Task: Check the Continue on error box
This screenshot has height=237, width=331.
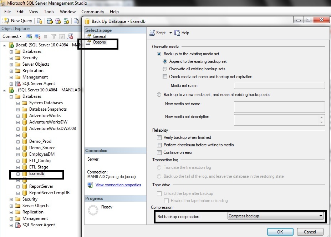Action: [159, 152]
